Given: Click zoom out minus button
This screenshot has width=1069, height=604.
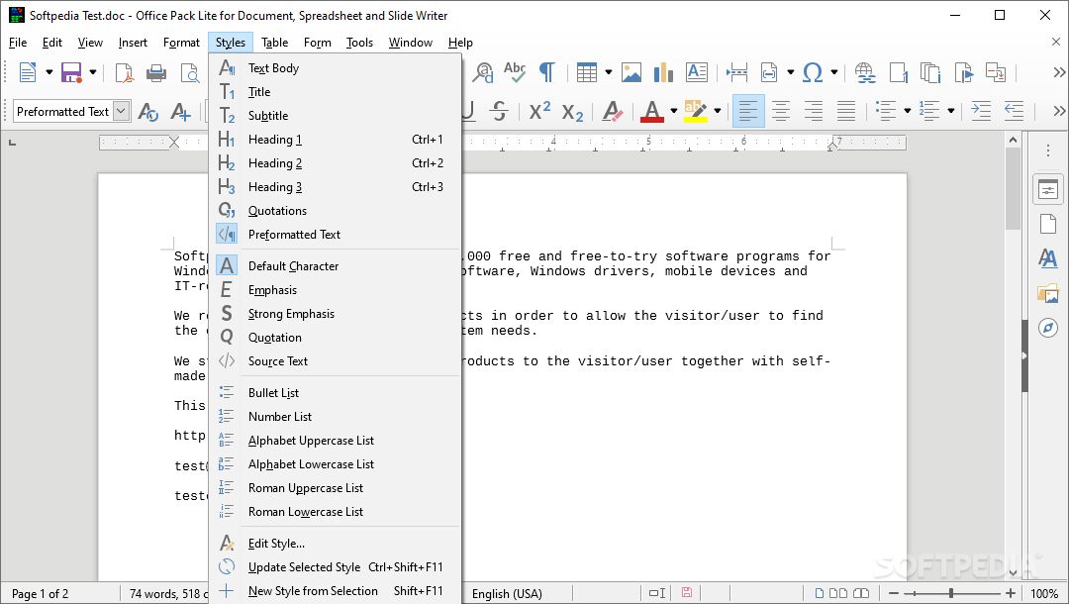Looking at the screenshot, I should pos(894,593).
